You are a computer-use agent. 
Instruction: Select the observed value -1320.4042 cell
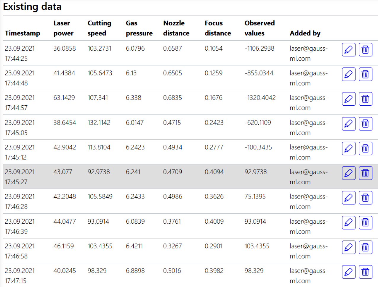(260, 98)
